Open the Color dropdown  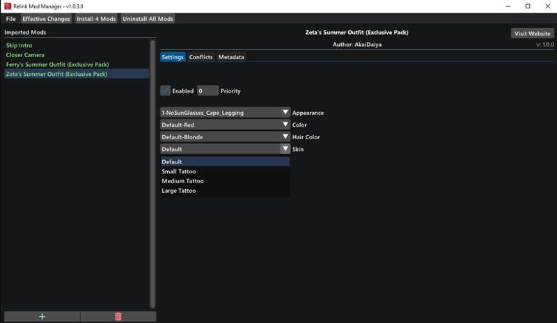tap(225, 125)
